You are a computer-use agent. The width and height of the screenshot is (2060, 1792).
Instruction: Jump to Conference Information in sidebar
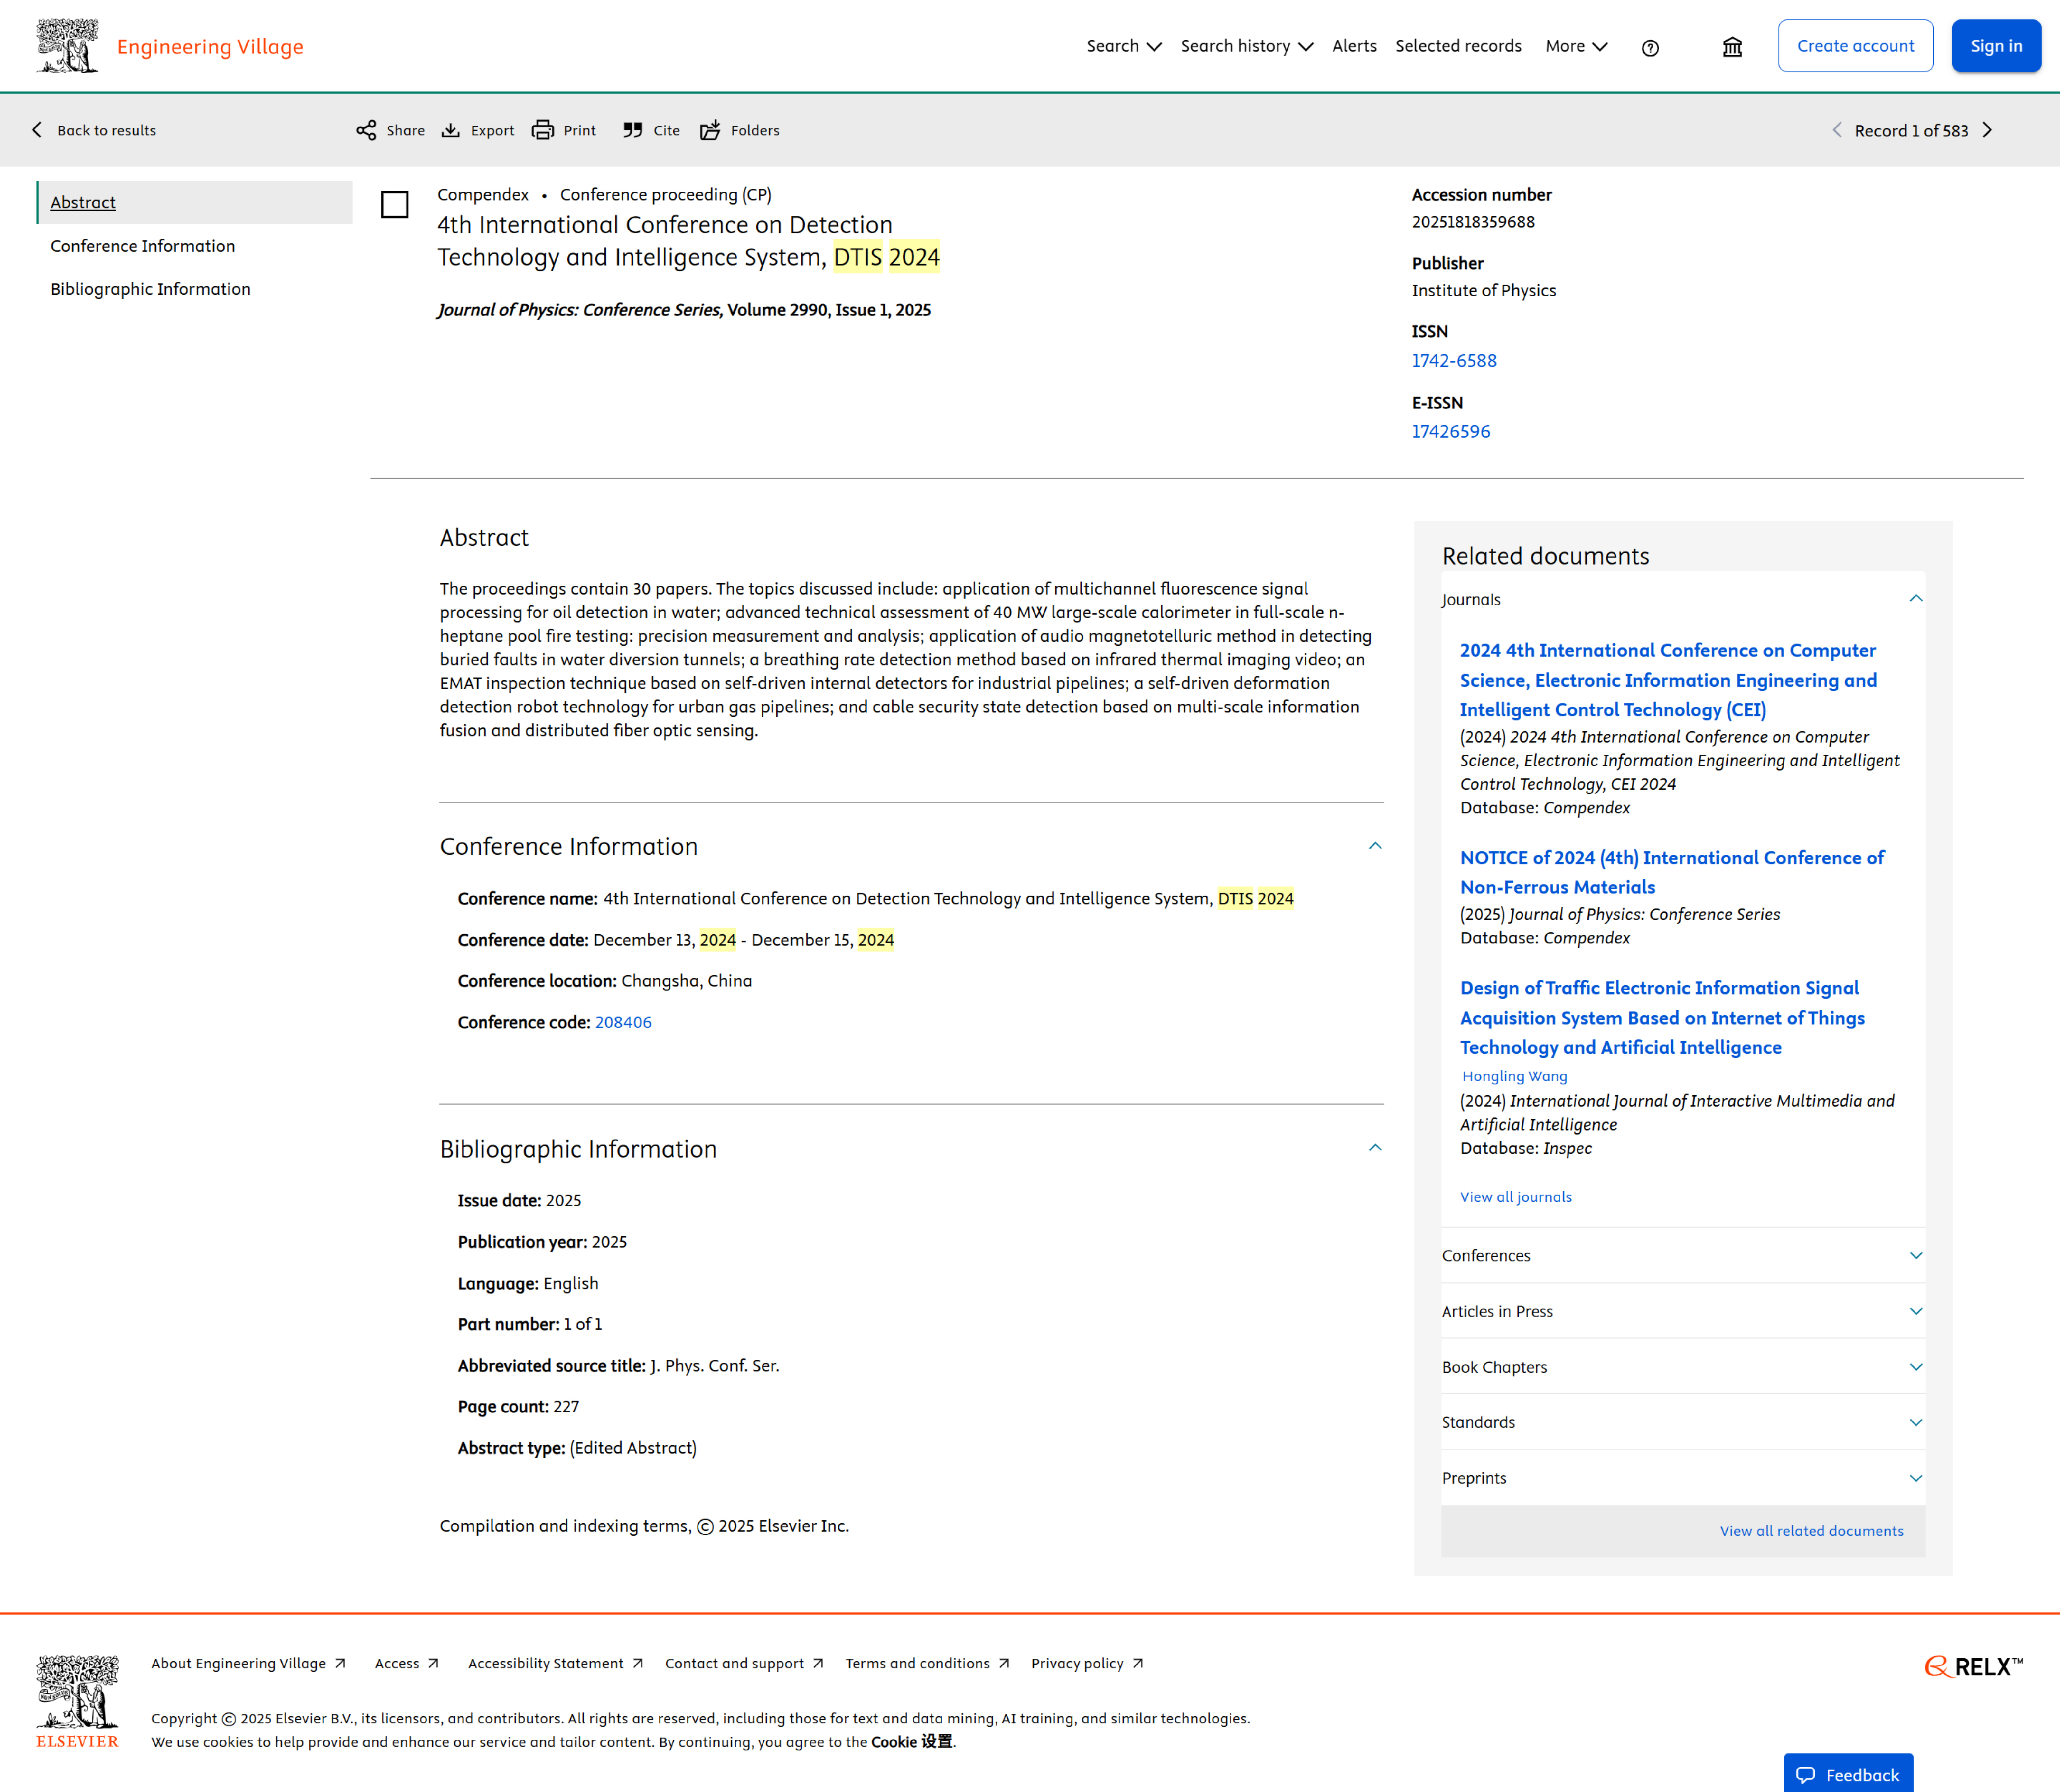pos(143,246)
